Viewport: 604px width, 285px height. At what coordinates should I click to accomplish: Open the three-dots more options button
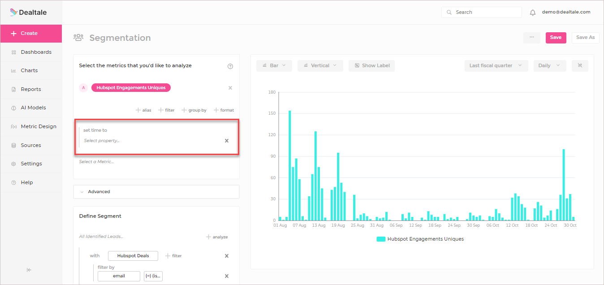coord(531,38)
